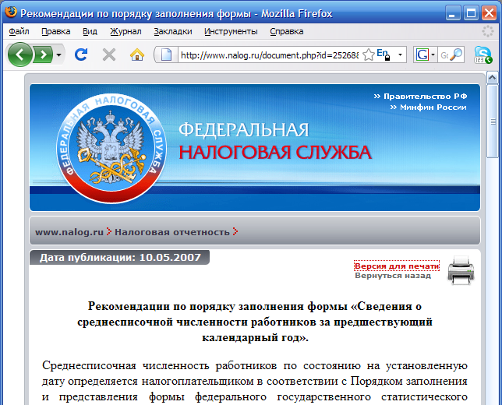Open the Google search engine selector
This screenshot has height=405, width=502.
tap(425, 55)
